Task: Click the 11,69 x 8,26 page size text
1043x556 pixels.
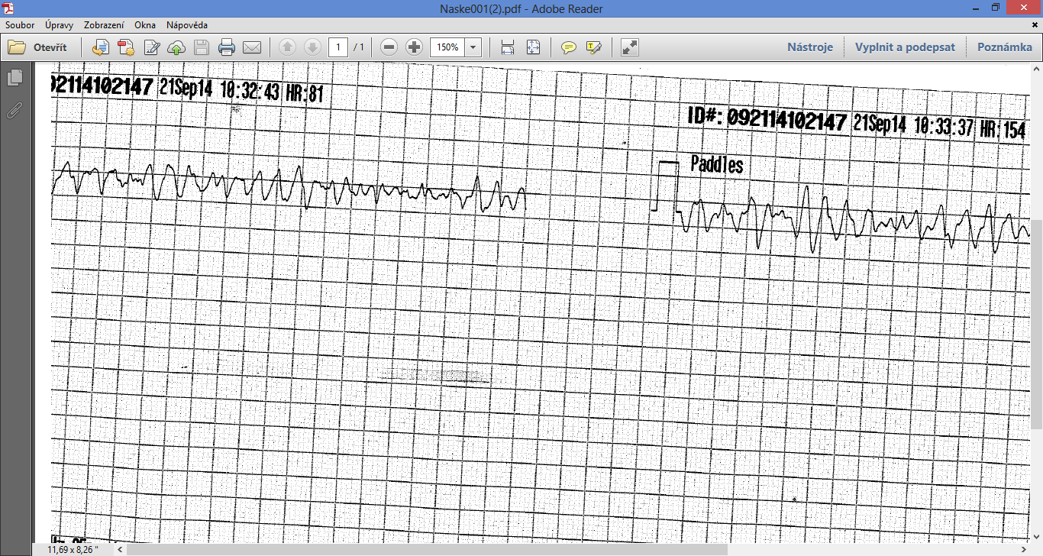Action: pos(73,549)
